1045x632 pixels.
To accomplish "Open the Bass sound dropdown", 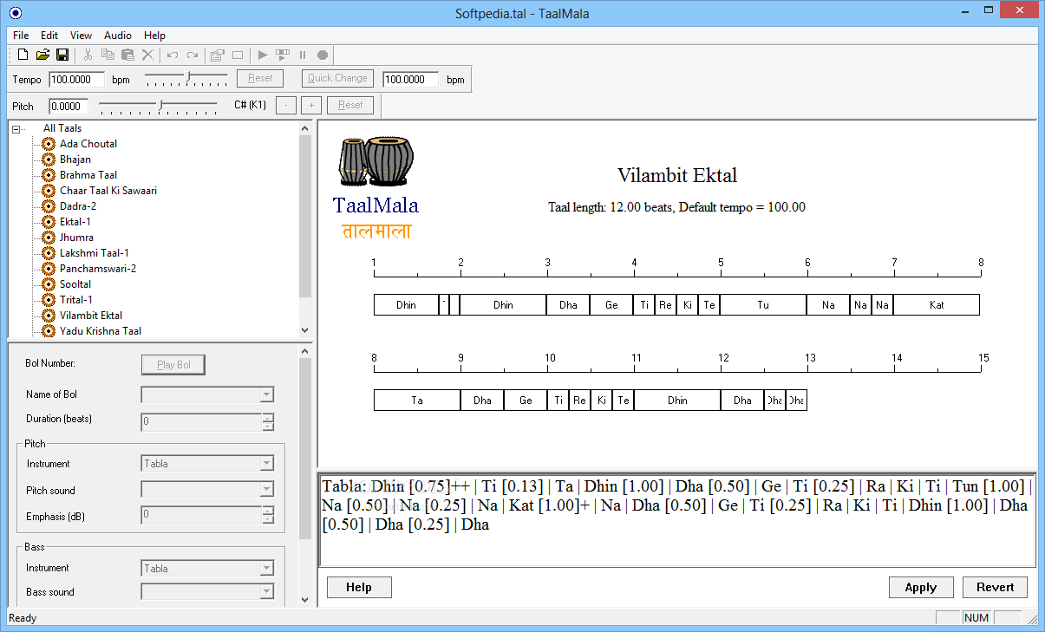I will [266, 593].
